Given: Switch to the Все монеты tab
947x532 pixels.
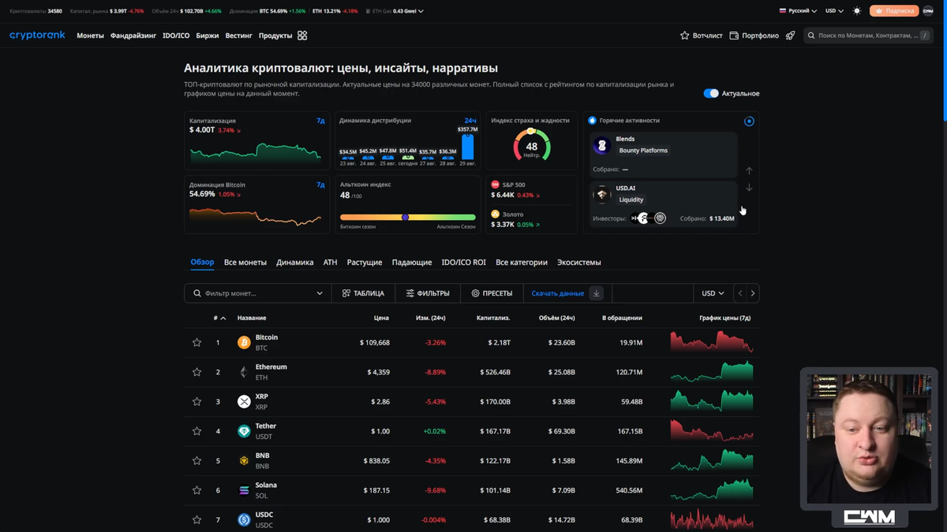Looking at the screenshot, I should [245, 262].
